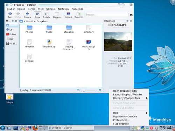Viewport: 175px width, 131px height.
Task: Switch to Ikony view mode
Action: [37, 15]
